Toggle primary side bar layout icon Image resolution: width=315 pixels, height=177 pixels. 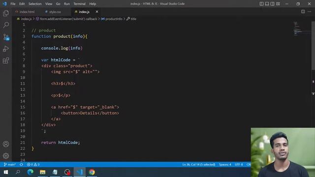(261, 3)
